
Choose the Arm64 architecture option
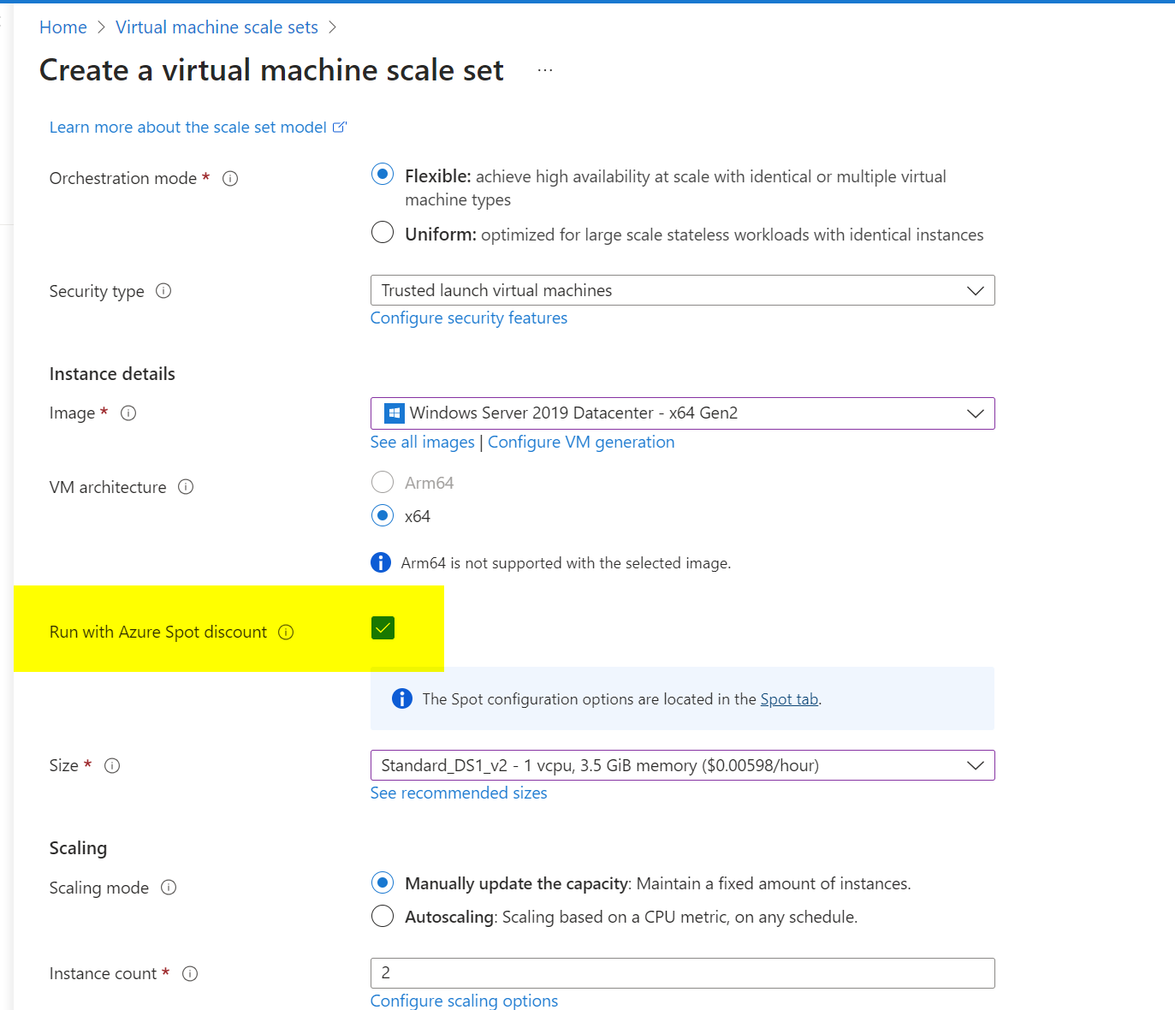coord(383,482)
